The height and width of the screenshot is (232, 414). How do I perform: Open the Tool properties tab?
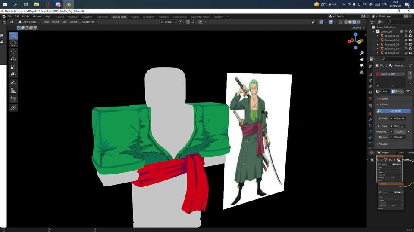point(370,66)
